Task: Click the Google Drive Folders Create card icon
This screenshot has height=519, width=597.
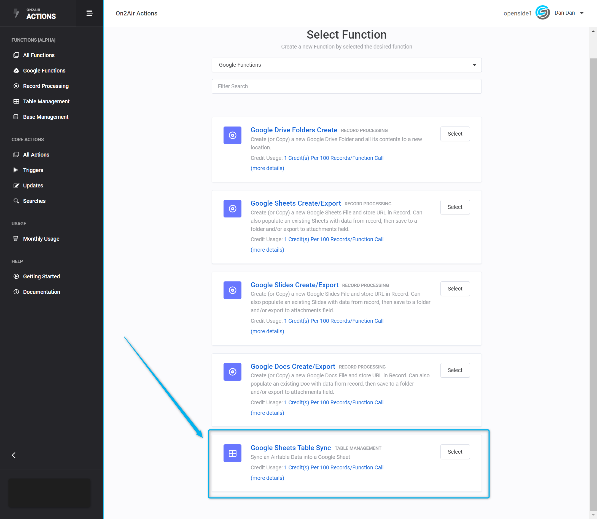Action: click(232, 135)
